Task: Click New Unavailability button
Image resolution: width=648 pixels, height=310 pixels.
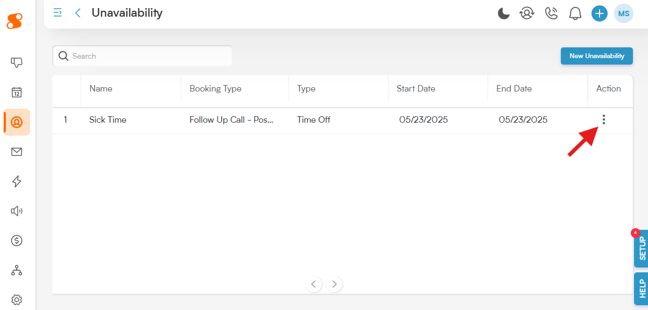Action: coord(597,56)
